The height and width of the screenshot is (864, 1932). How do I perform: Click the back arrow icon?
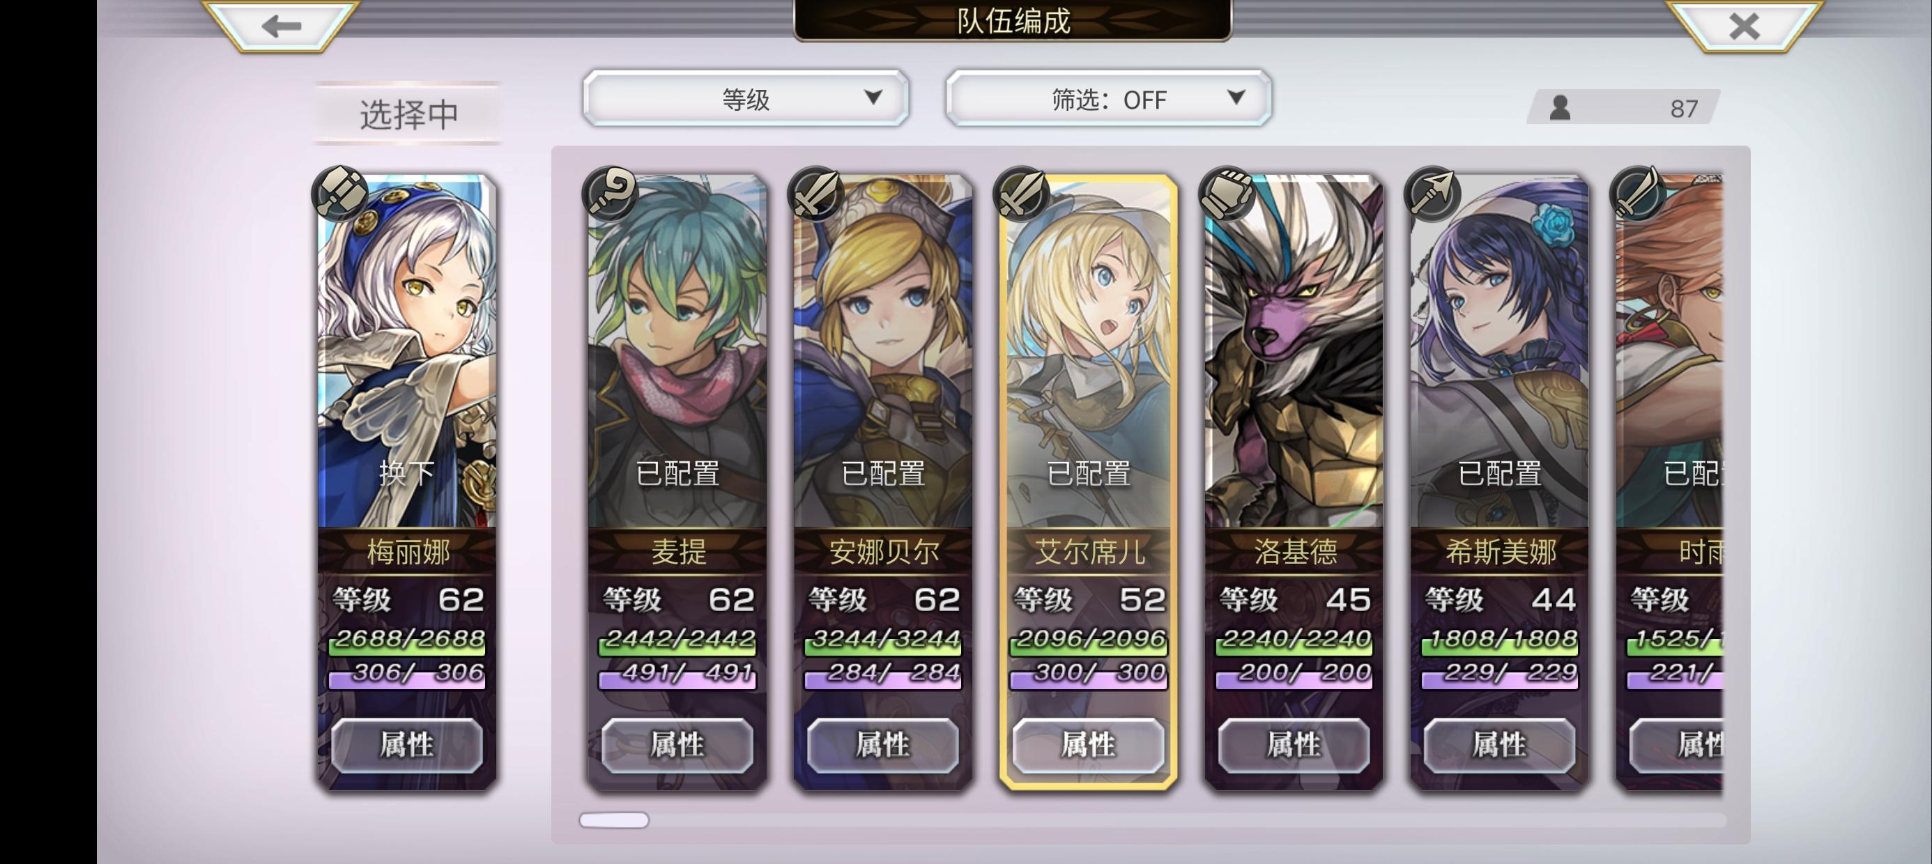click(282, 26)
